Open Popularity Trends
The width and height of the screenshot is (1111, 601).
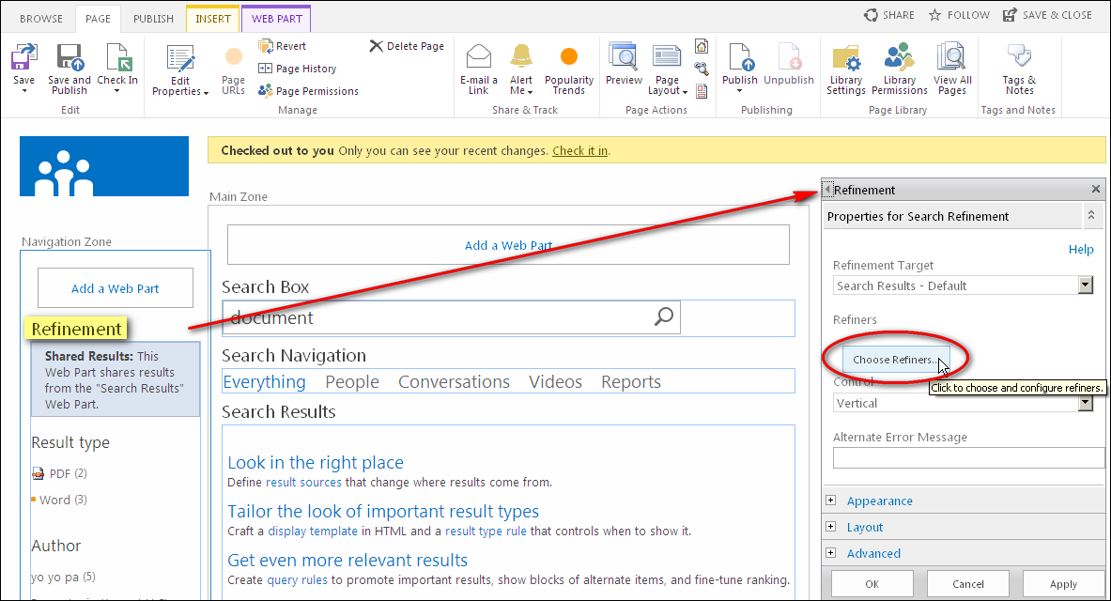pos(568,66)
